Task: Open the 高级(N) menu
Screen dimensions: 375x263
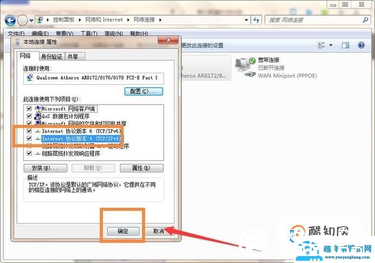Action: (x=113, y=33)
